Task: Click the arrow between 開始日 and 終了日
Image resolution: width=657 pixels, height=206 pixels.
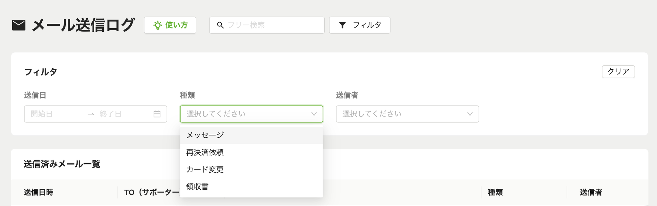Action: coord(91,114)
